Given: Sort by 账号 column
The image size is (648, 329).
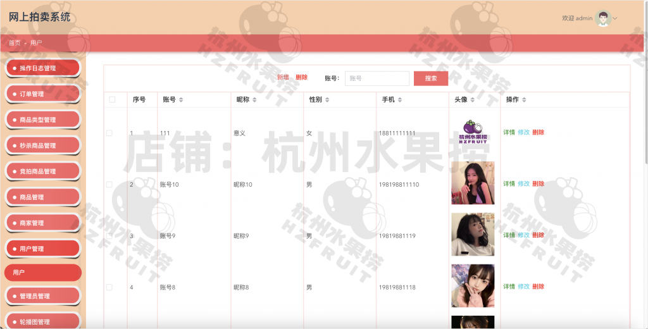Looking at the screenshot, I should coord(181,99).
